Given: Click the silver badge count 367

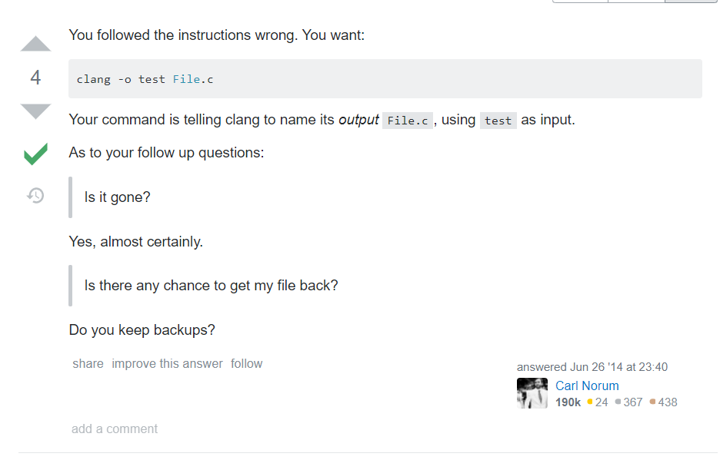Looking at the screenshot, I should click(x=628, y=402).
